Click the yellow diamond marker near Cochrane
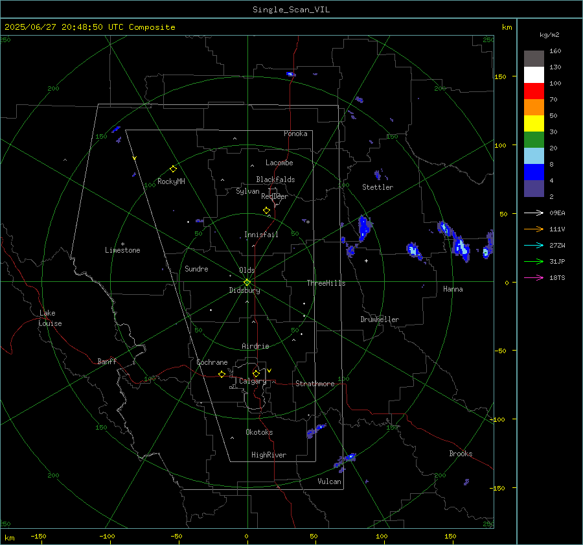 point(222,375)
